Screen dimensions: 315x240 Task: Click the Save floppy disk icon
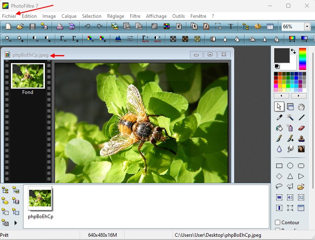[32, 27]
